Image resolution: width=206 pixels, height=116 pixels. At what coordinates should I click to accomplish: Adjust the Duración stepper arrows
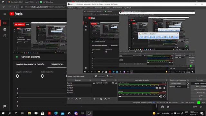(188, 87)
